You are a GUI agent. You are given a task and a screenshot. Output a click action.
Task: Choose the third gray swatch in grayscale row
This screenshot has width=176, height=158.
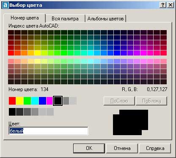point(27,112)
